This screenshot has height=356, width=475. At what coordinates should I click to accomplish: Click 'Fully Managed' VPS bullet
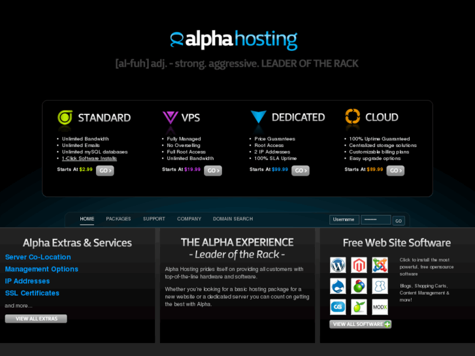[184, 138]
